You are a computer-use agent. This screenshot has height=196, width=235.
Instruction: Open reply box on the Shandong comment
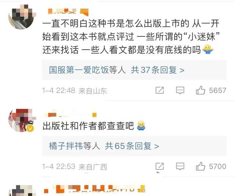pyautogui.click(x=180, y=90)
